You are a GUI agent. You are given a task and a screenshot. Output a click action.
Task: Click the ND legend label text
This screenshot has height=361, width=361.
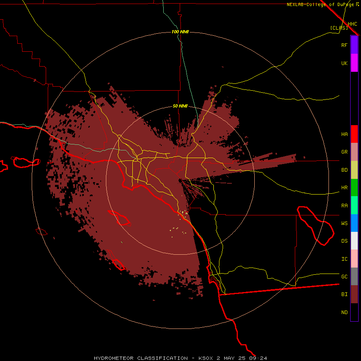coord(344,312)
